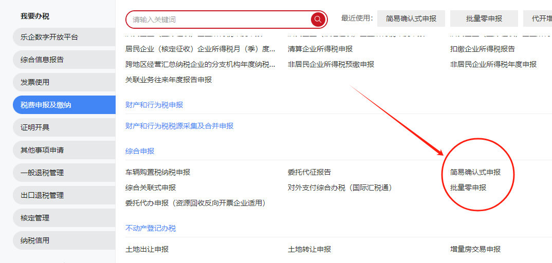Screen dimensions: 552x263
Task: Open 简易确认式申报 recent-use shortcut button
Action: coord(411,18)
